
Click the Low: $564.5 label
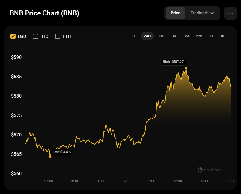point(62,152)
